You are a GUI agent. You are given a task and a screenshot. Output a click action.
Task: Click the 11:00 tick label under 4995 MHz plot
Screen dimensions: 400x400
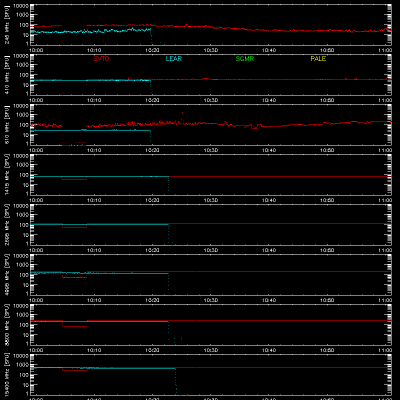[x=385, y=300]
